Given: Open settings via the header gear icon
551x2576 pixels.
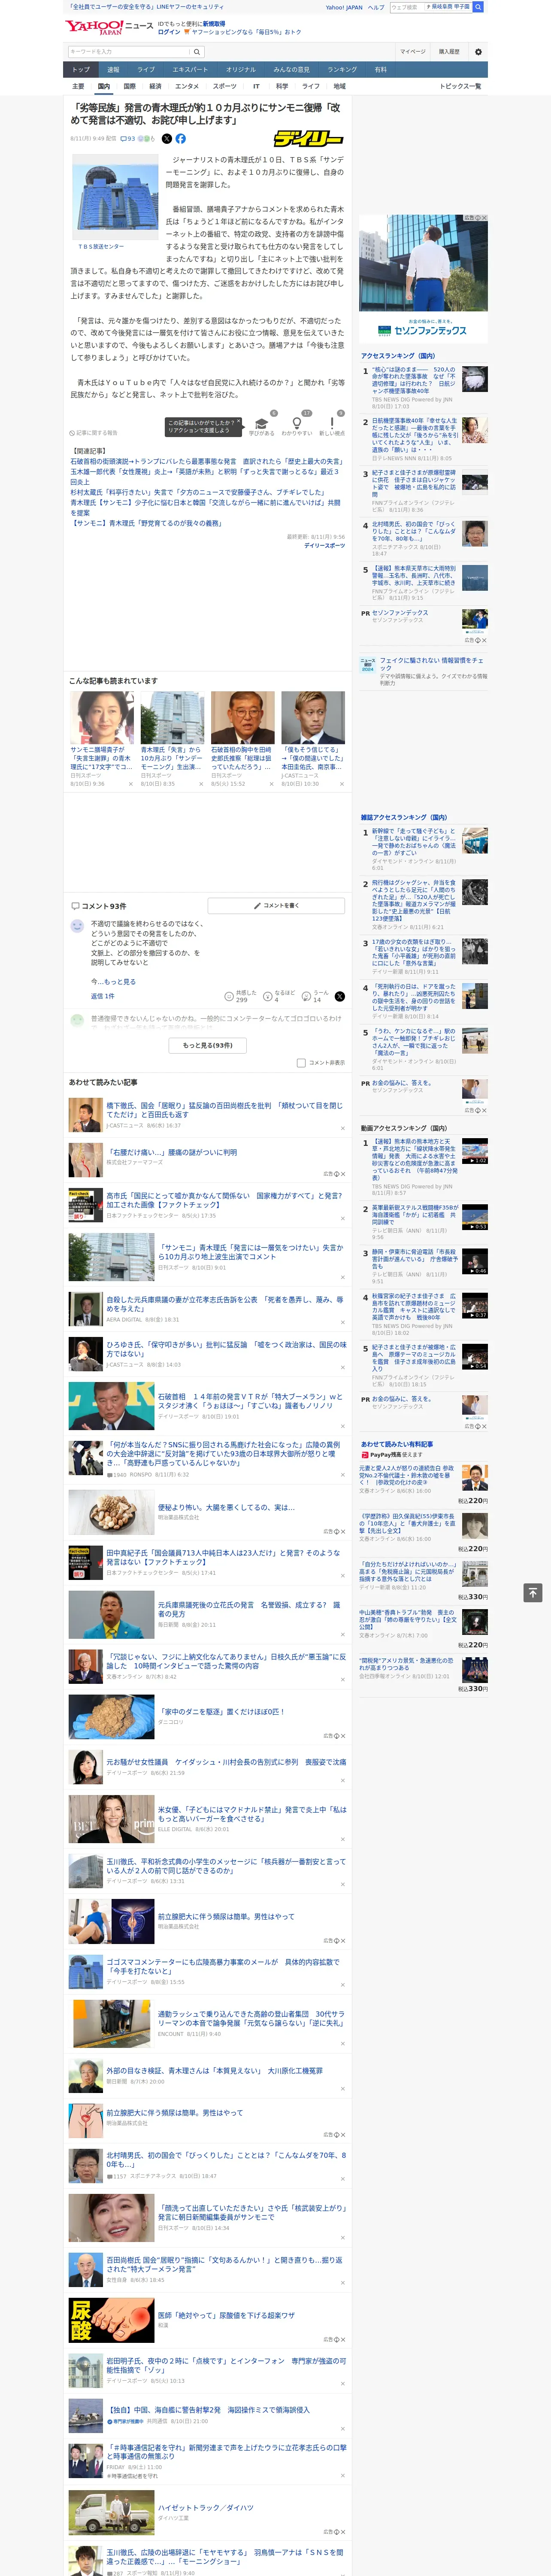Looking at the screenshot, I should [478, 51].
